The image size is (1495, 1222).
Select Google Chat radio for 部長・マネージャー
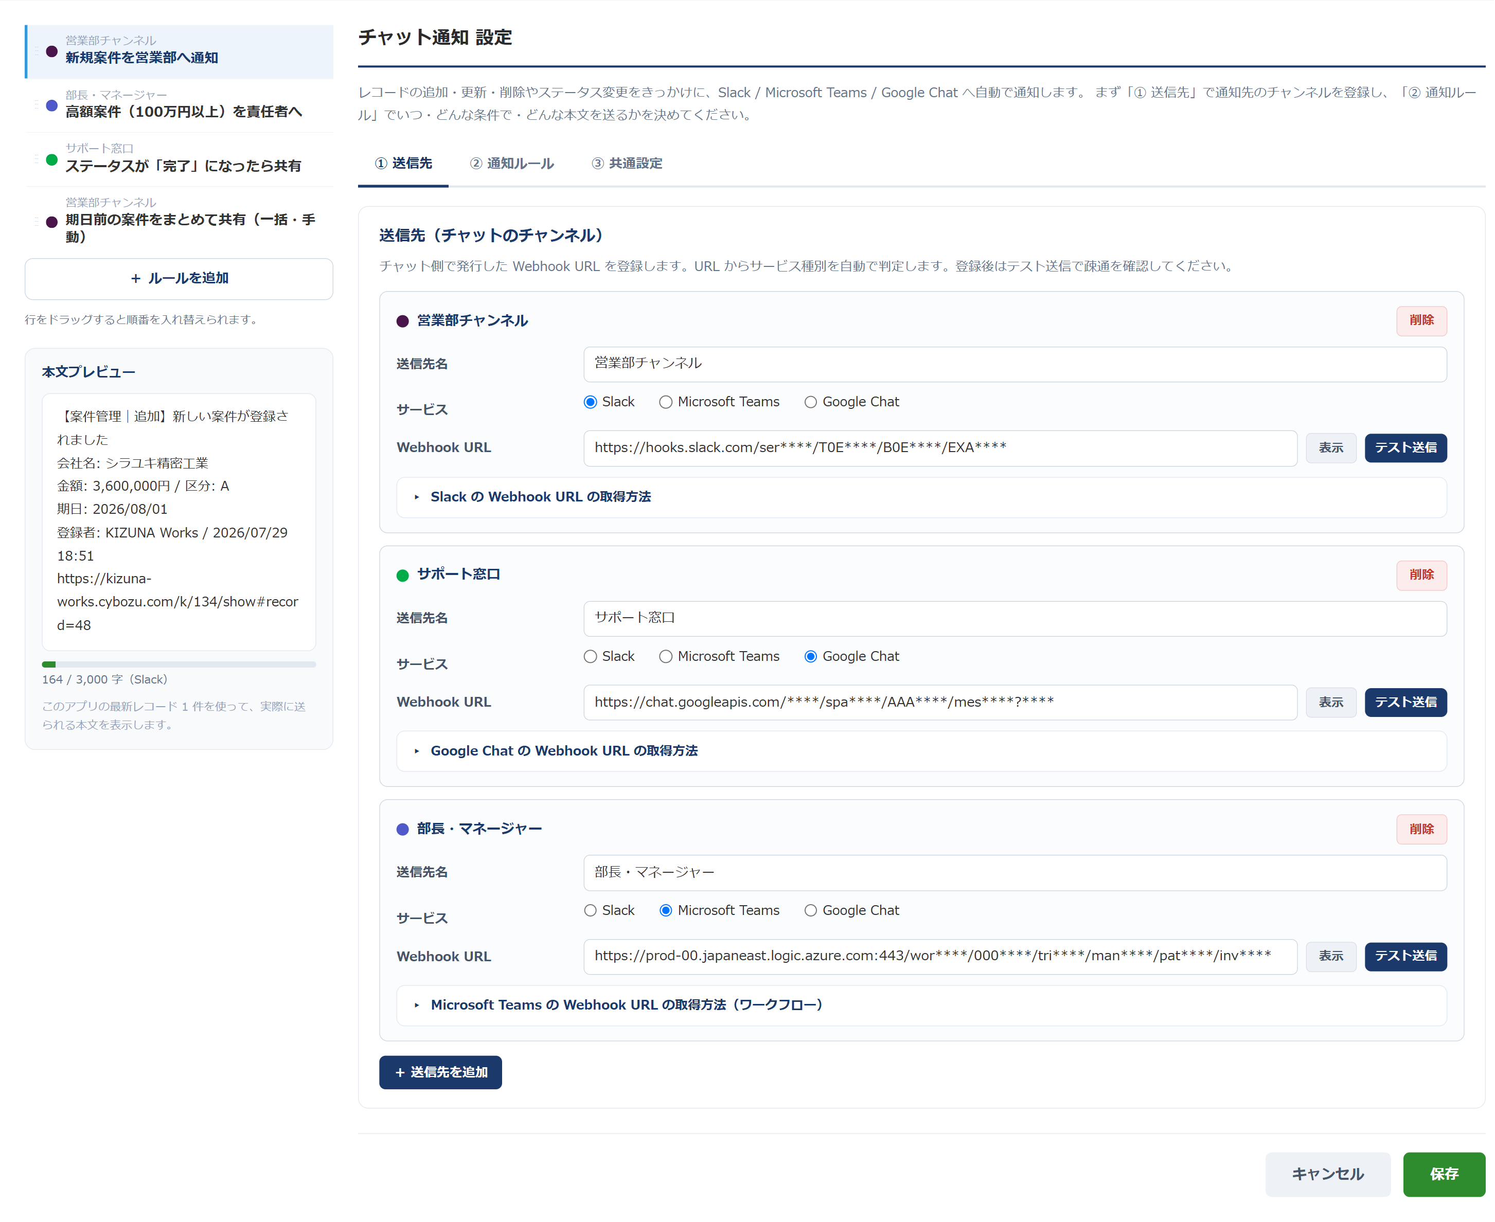coord(811,911)
